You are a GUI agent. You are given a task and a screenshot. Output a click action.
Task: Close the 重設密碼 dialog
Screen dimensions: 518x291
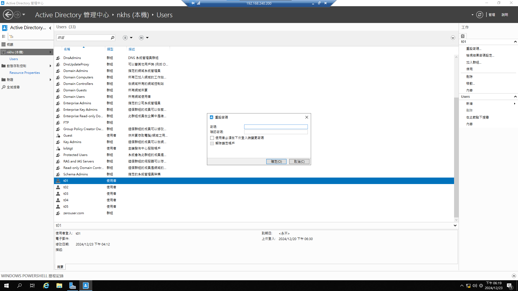307,117
